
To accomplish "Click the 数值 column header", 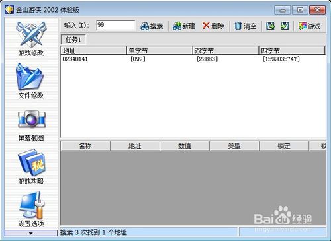I will (x=185, y=146).
